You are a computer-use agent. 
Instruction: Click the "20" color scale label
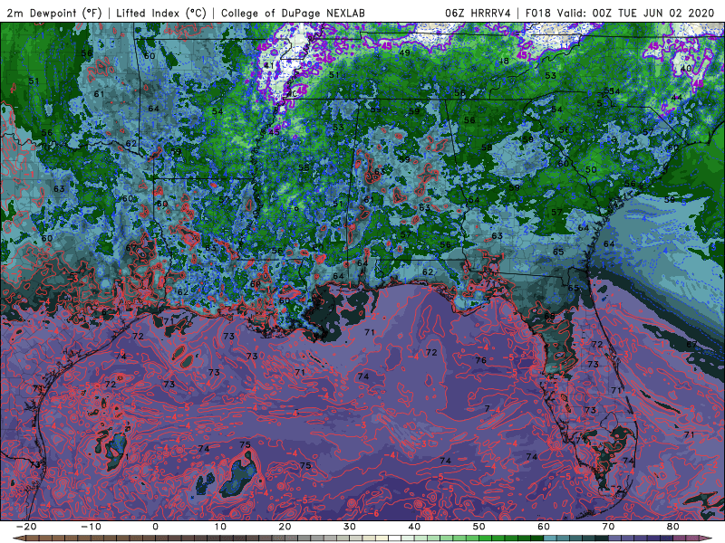pyautogui.click(x=285, y=527)
